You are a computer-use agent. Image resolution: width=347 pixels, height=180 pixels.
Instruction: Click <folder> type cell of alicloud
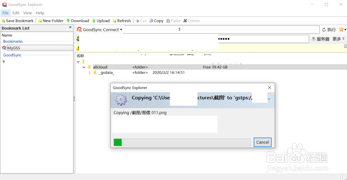[140, 67]
